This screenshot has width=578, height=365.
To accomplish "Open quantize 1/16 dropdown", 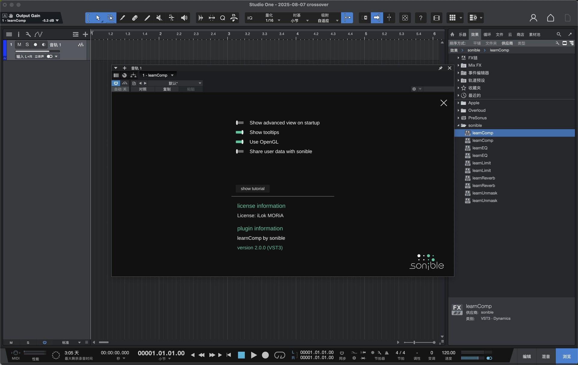I will coord(273,20).
